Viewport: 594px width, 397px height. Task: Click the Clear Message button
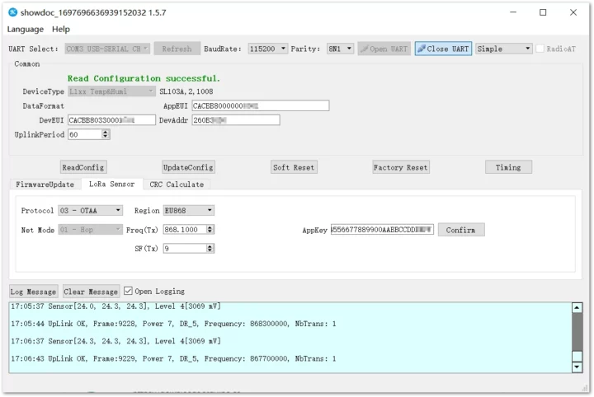pyautogui.click(x=91, y=292)
